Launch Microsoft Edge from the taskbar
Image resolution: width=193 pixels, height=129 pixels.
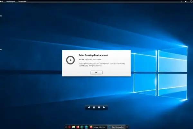(x=86, y=127)
